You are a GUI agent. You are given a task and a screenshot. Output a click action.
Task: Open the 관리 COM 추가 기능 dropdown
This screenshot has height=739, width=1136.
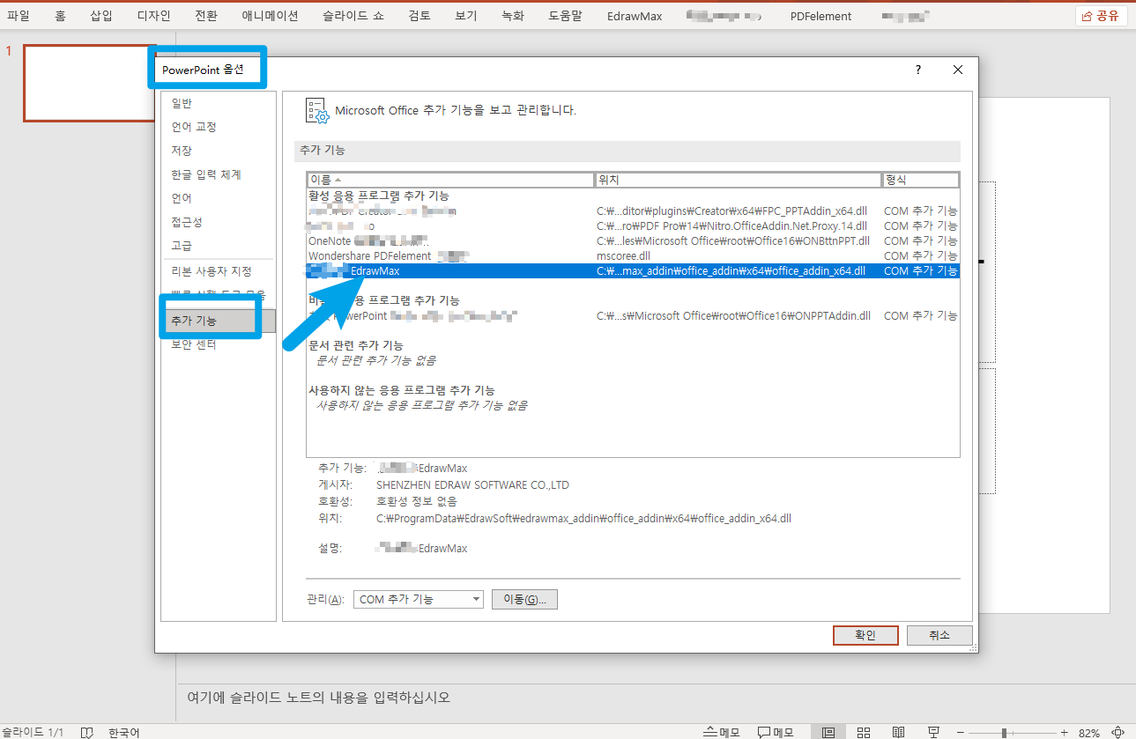[x=419, y=599]
